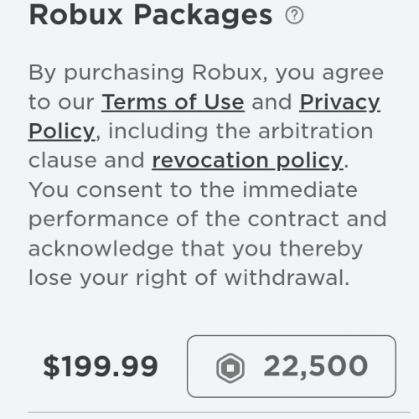Click the 'By purchasing Robux, you agree' line
The width and height of the screenshot is (419, 419).
[206, 73]
